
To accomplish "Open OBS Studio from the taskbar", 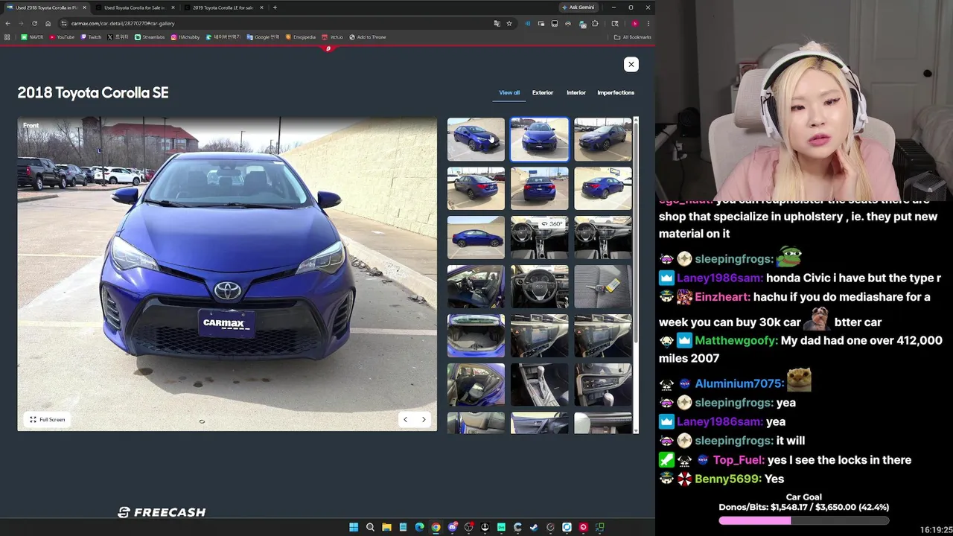I will click(468, 527).
